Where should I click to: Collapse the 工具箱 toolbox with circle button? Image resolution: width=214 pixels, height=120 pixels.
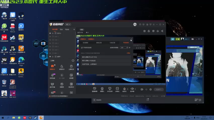click(73, 61)
